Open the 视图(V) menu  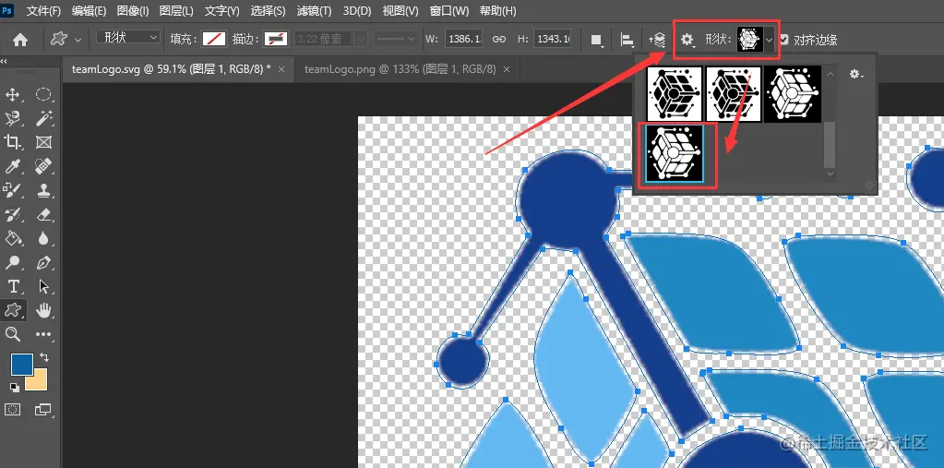(x=400, y=11)
